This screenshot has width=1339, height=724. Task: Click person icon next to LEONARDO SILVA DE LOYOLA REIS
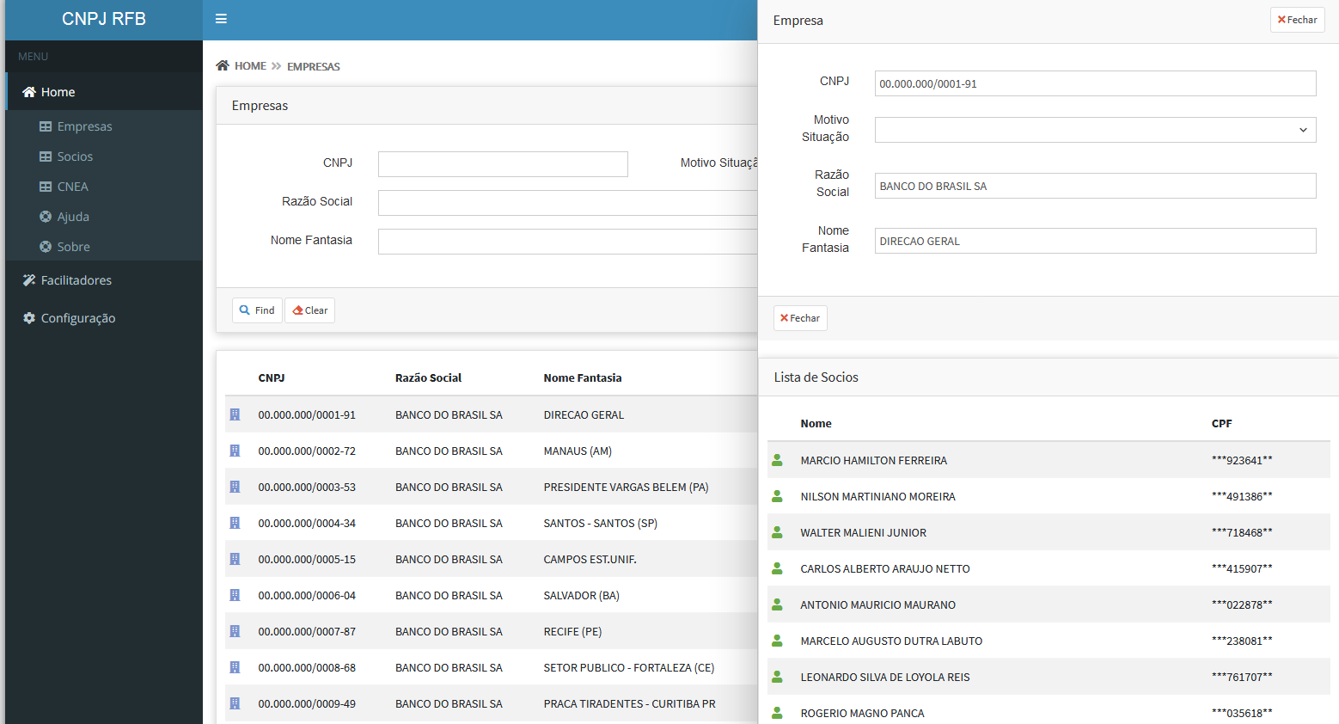click(777, 677)
